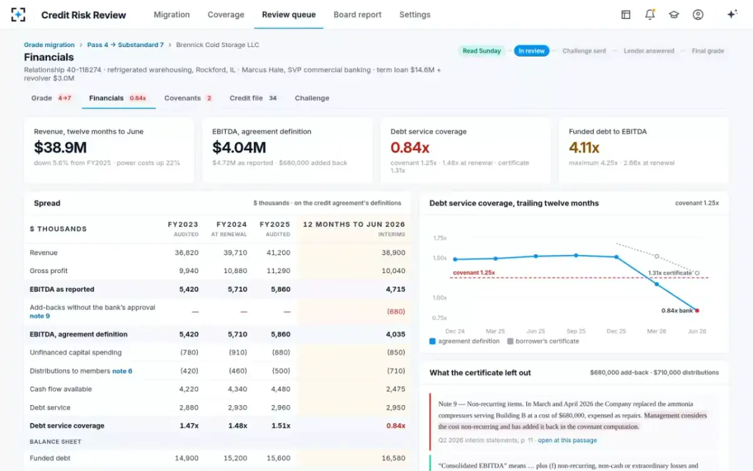Screen dimensions: 753x471
Task: Open the Revenue twelve months card
Action: pos(109,150)
